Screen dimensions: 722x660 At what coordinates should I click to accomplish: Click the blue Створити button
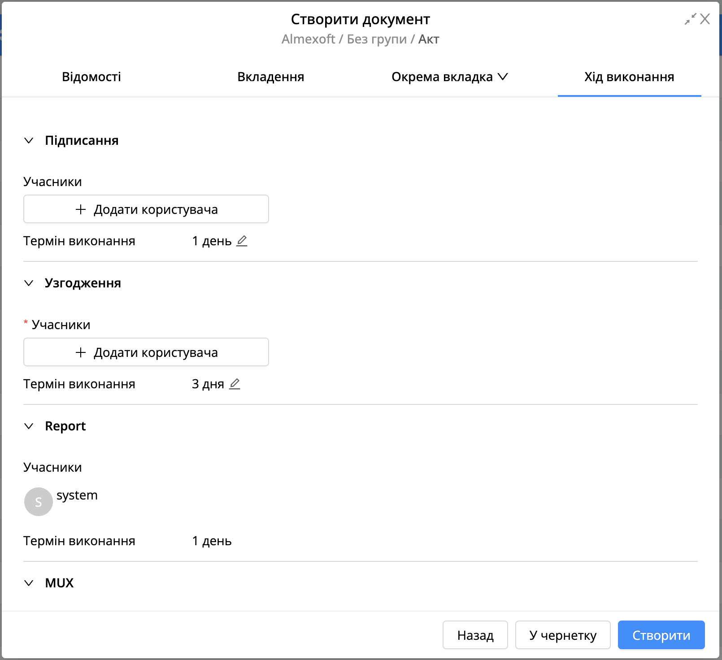pyautogui.click(x=661, y=635)
